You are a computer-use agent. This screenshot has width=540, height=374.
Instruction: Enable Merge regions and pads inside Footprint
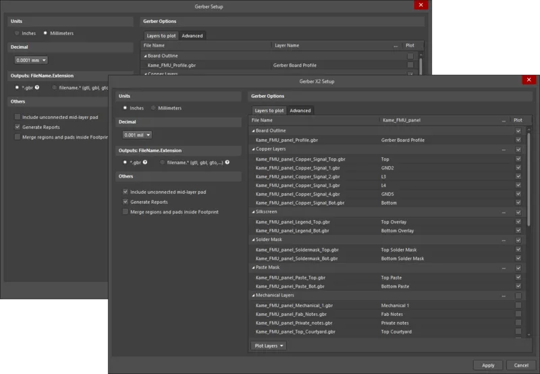point(126,212)
